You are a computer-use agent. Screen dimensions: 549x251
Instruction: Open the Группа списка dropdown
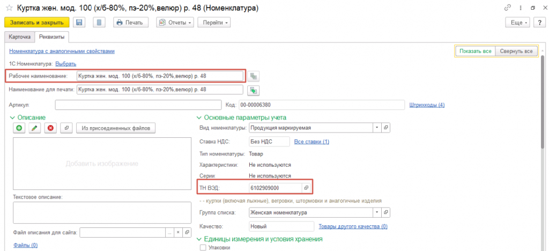376,212
